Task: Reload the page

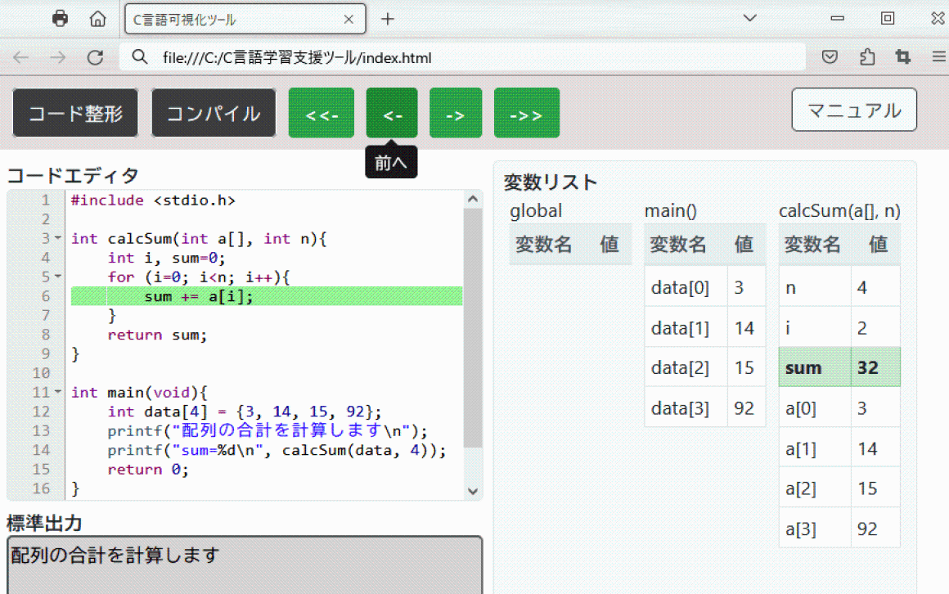Action: click(95, 57)
